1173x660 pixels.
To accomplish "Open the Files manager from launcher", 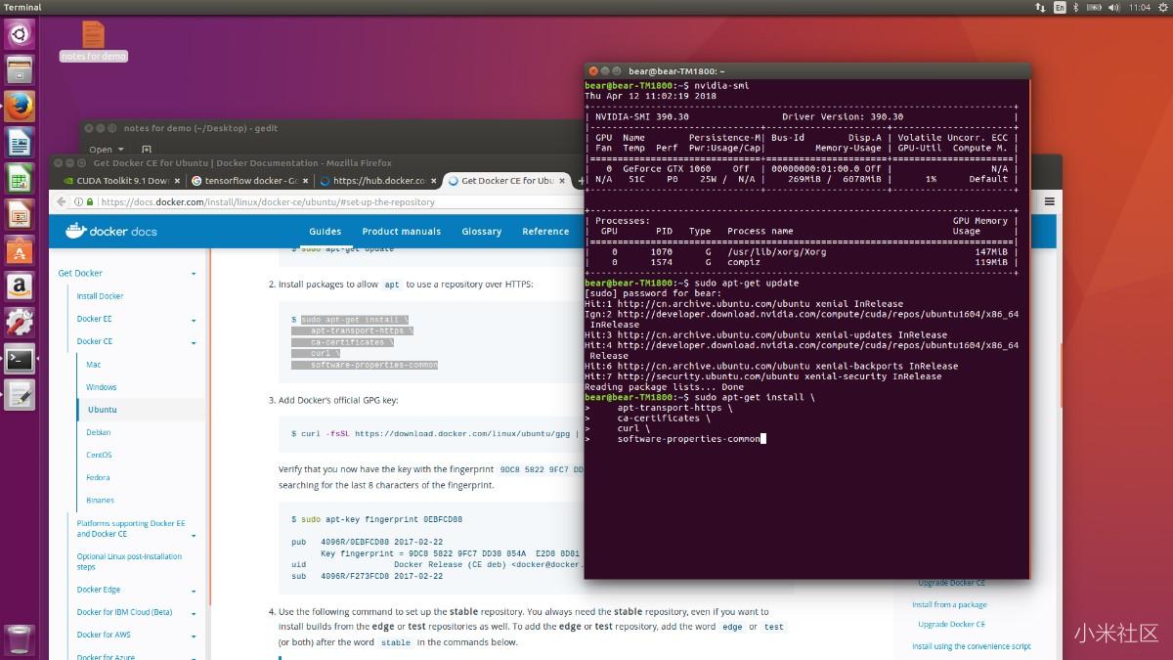I will 20,70.
